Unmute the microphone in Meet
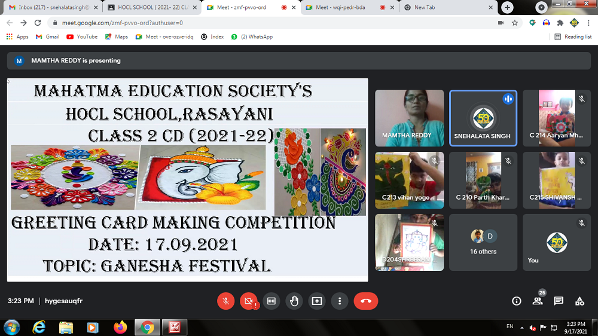This screenshot has width=598, height=336. (225, 301)
